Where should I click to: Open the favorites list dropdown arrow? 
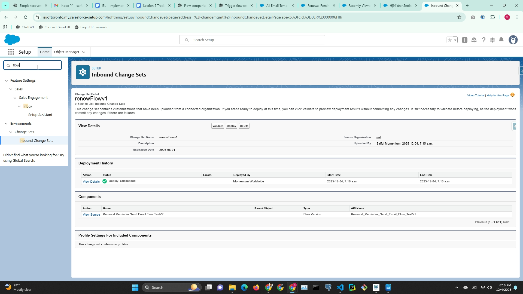[455, 40]
